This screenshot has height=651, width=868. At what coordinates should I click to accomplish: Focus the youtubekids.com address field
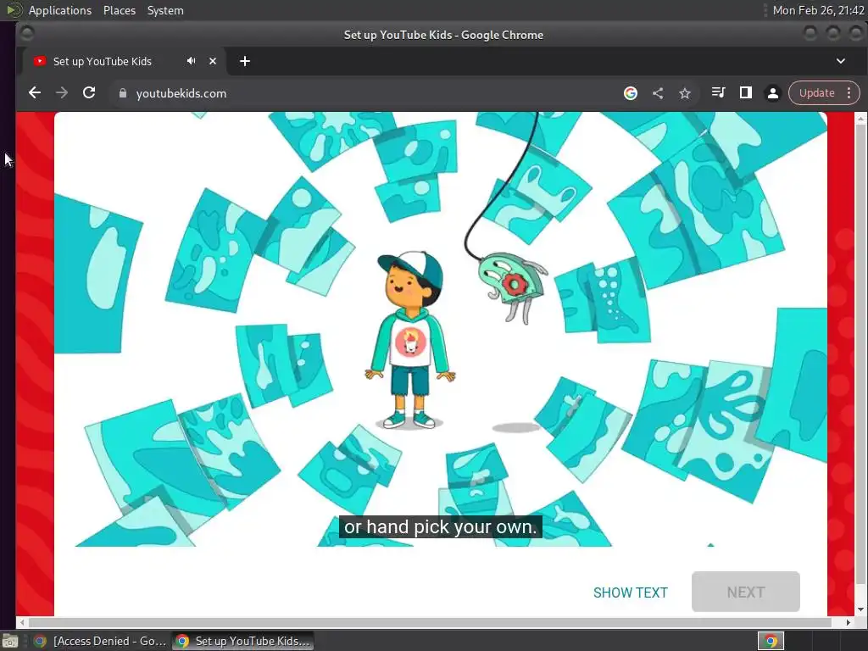[365, 93]
